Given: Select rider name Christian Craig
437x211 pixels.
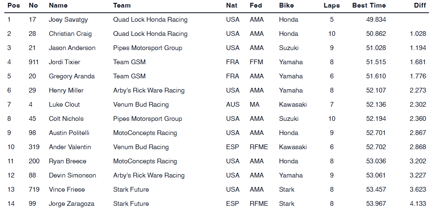Looking at the screenshot, I should (70, 34).
